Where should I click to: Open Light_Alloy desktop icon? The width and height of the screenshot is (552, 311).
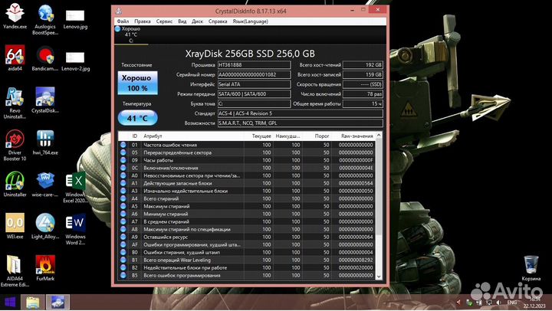tap(45, 226)
